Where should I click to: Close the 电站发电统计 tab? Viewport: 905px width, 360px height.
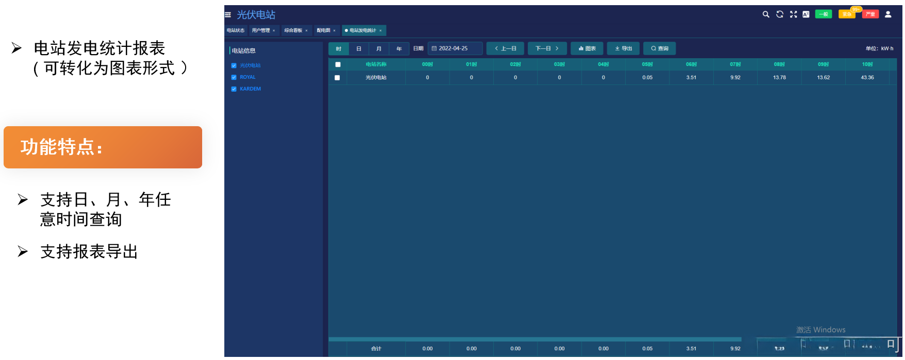pyautogui.click(x=381, y=30)
